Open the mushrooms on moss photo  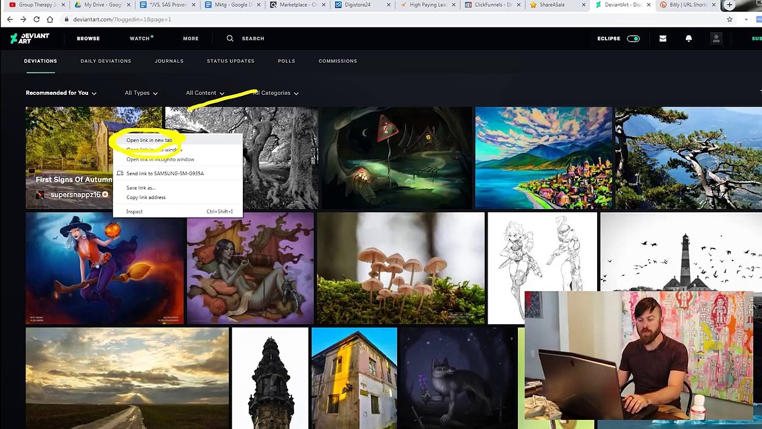click(401, 269)
